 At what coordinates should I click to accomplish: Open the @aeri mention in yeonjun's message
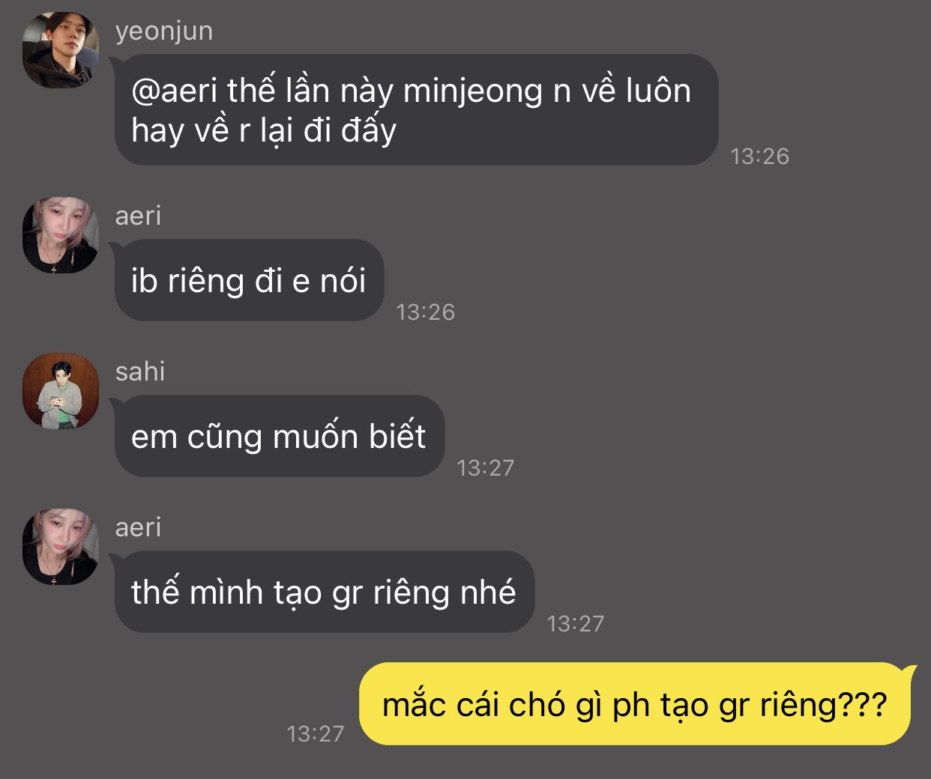click(x=174, y=91)
